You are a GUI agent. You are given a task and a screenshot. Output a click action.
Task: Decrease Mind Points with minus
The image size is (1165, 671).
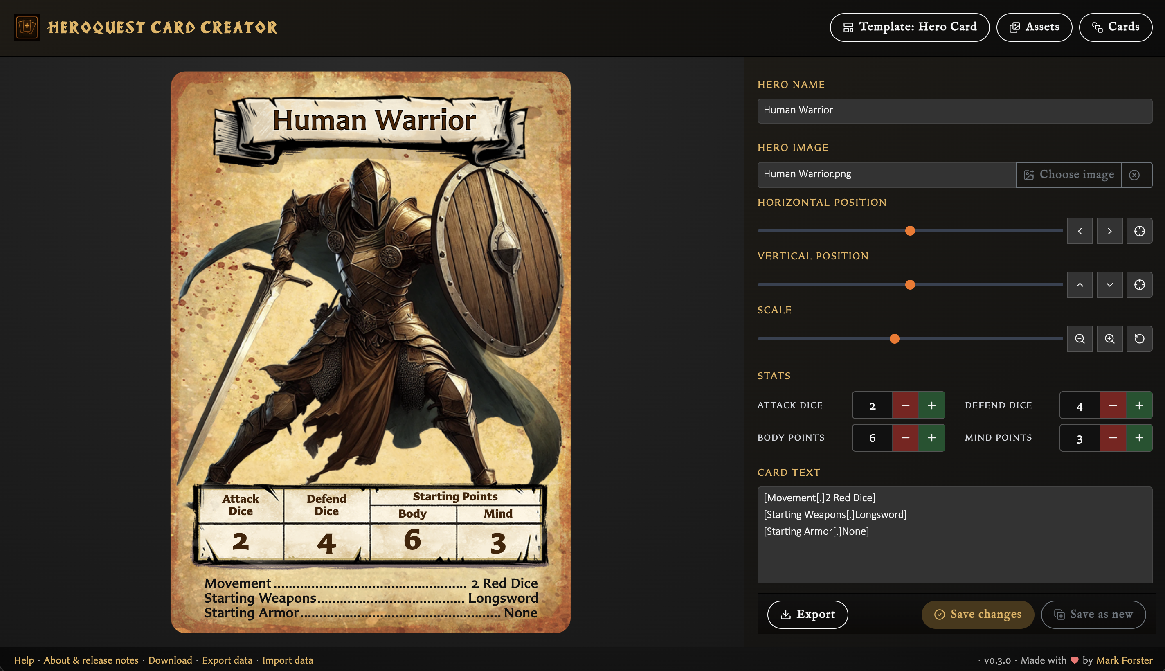[x=1113, y=437]
